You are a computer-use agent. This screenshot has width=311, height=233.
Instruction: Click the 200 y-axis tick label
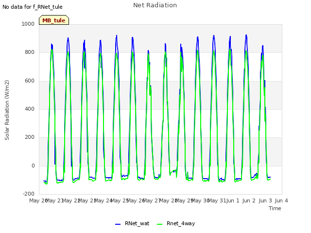click(x=30, y=137)
